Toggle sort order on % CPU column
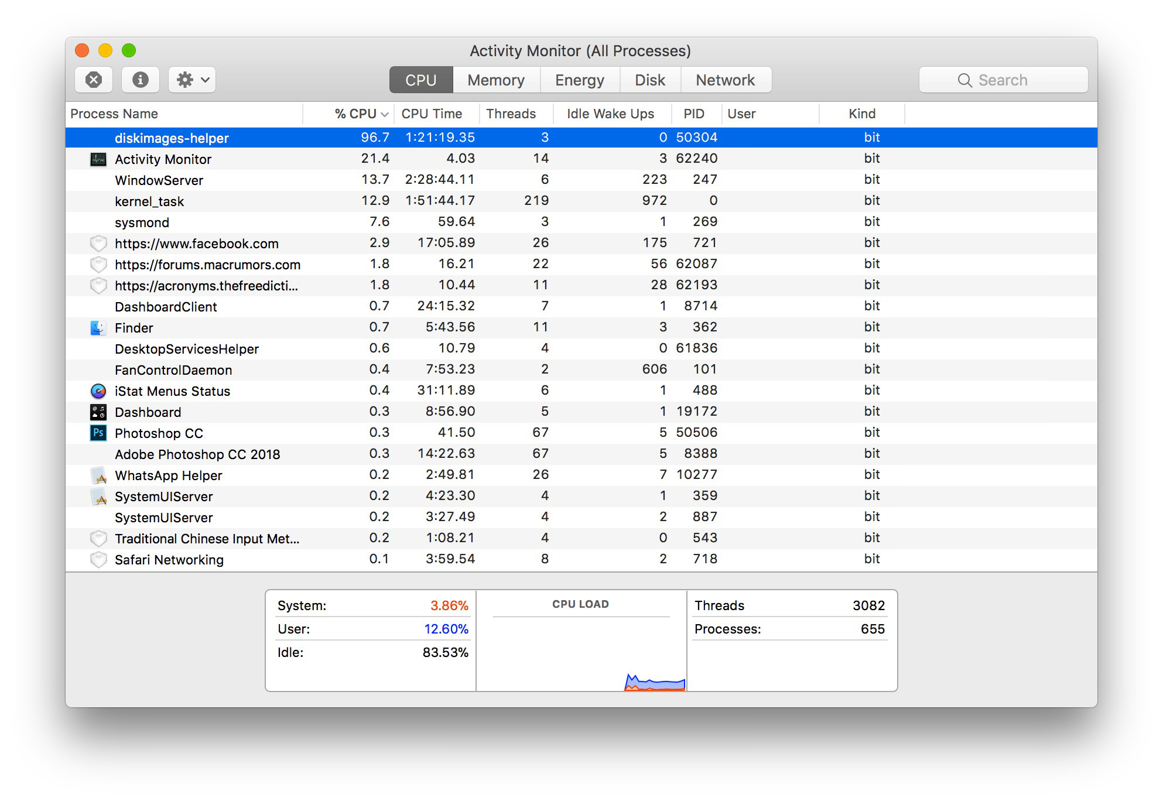Screen dimensions: 1163x801 point(349,114)
